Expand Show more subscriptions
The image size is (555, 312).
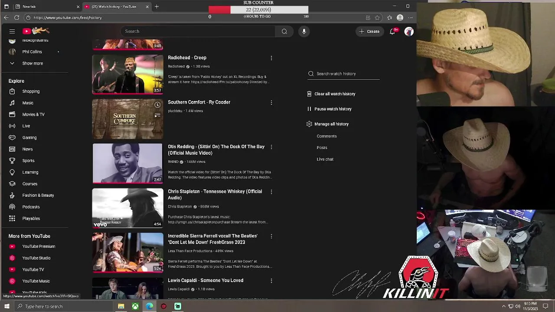point(33,63)
